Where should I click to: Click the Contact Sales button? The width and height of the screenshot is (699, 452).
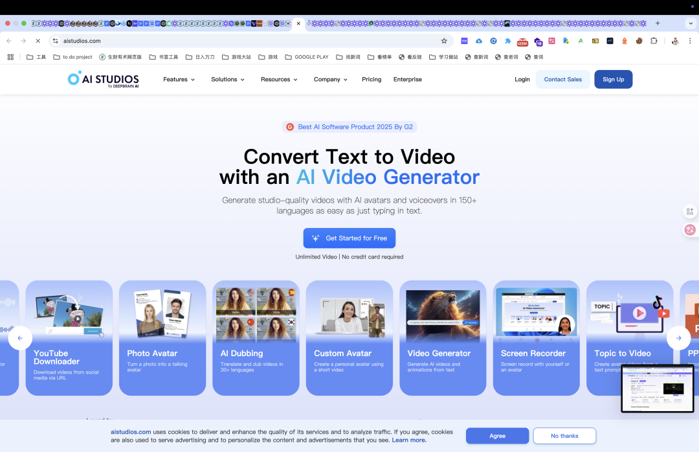[x=562, y=80]
